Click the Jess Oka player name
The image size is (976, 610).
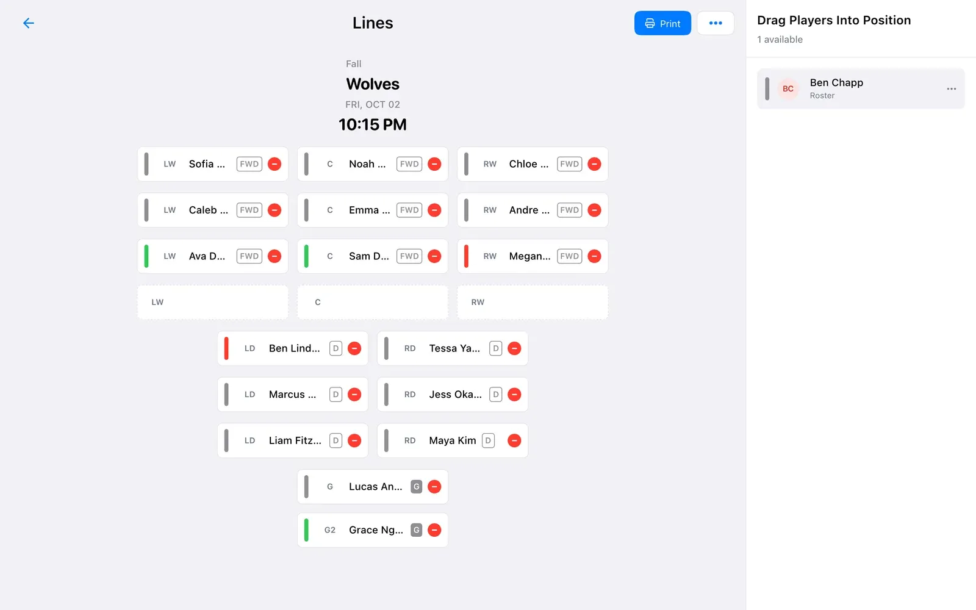[455, 395]
